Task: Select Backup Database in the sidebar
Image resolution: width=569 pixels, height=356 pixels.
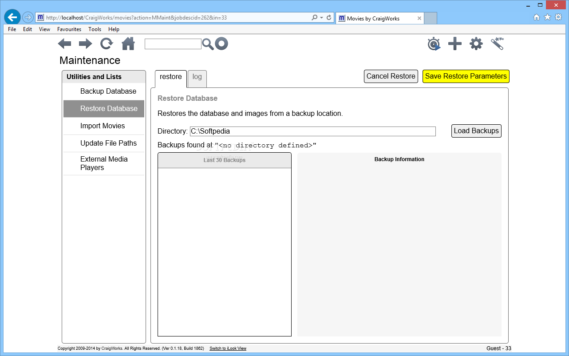Action: tap(104, 91)
